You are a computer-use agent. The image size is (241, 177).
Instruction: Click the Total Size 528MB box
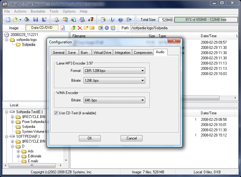tap(166, 20)
